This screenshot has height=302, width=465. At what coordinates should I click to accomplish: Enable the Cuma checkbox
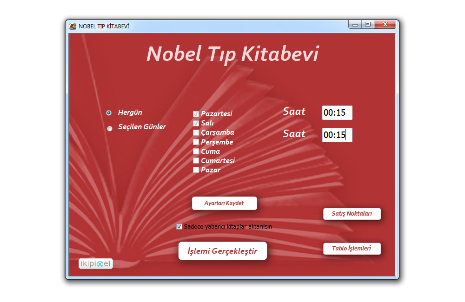(196, 151)
